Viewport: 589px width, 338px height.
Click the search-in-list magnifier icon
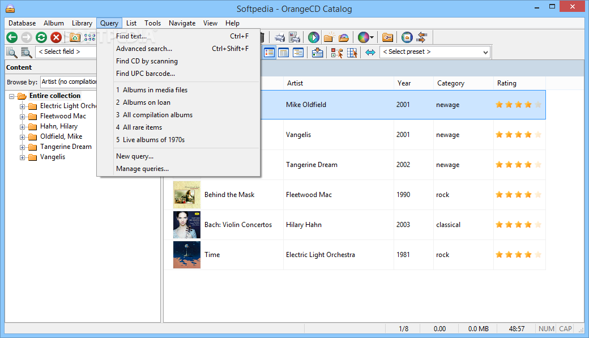tap(26, 52)
